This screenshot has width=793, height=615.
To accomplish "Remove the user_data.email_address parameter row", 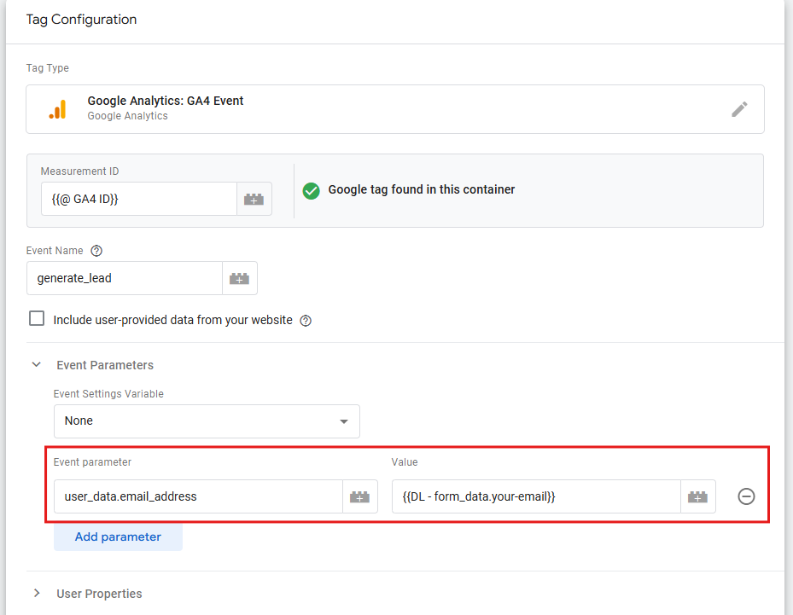I will (x=746, y=496).
